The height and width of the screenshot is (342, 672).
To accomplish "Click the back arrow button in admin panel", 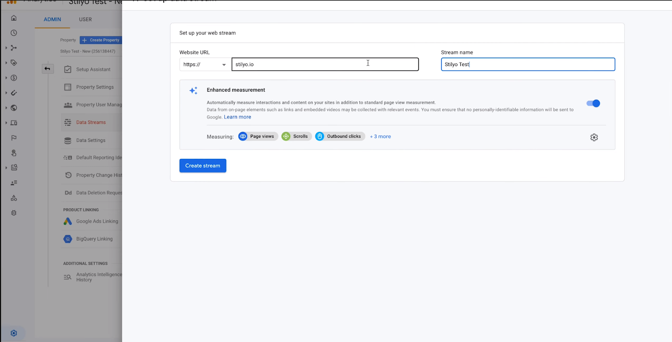I will [x=47, y=68].
